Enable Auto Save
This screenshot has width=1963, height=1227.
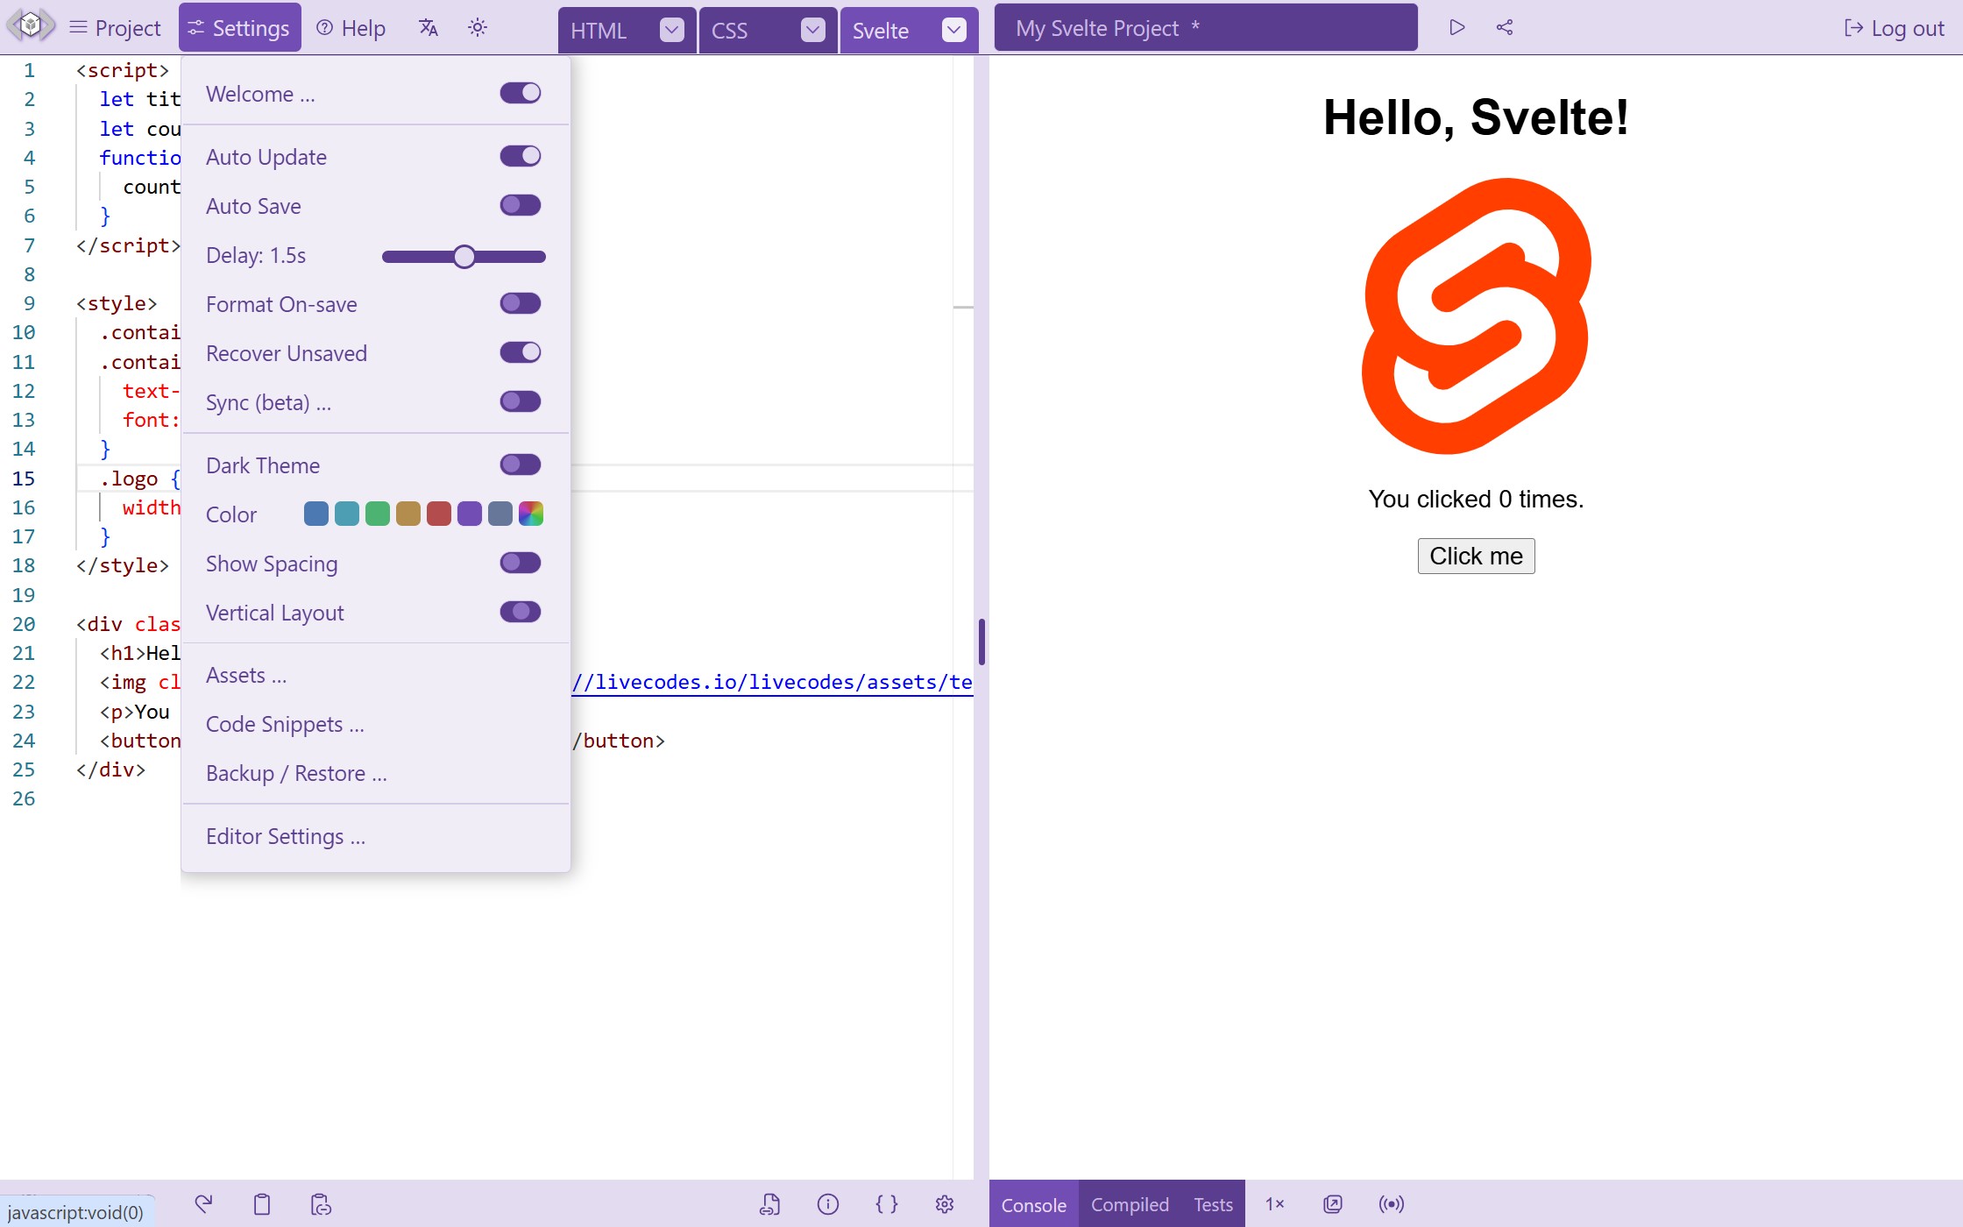[x=519, y=205]
